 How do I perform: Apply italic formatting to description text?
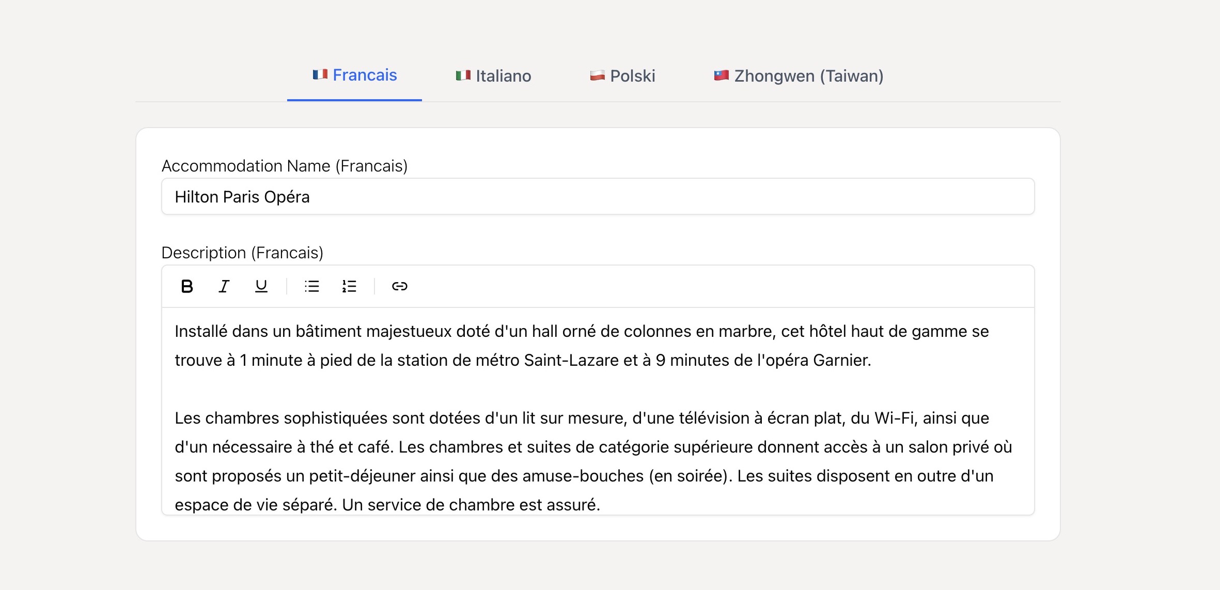pos(224,286)
